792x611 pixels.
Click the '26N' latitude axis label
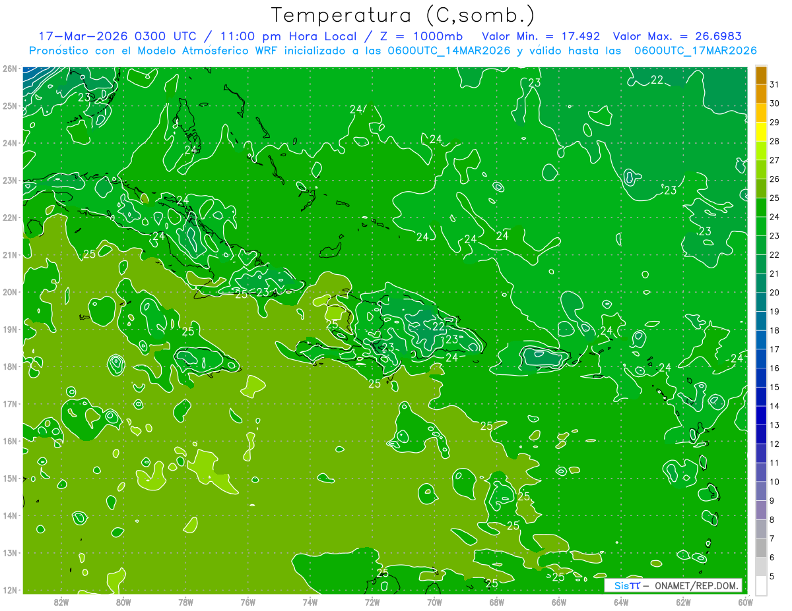9,69
